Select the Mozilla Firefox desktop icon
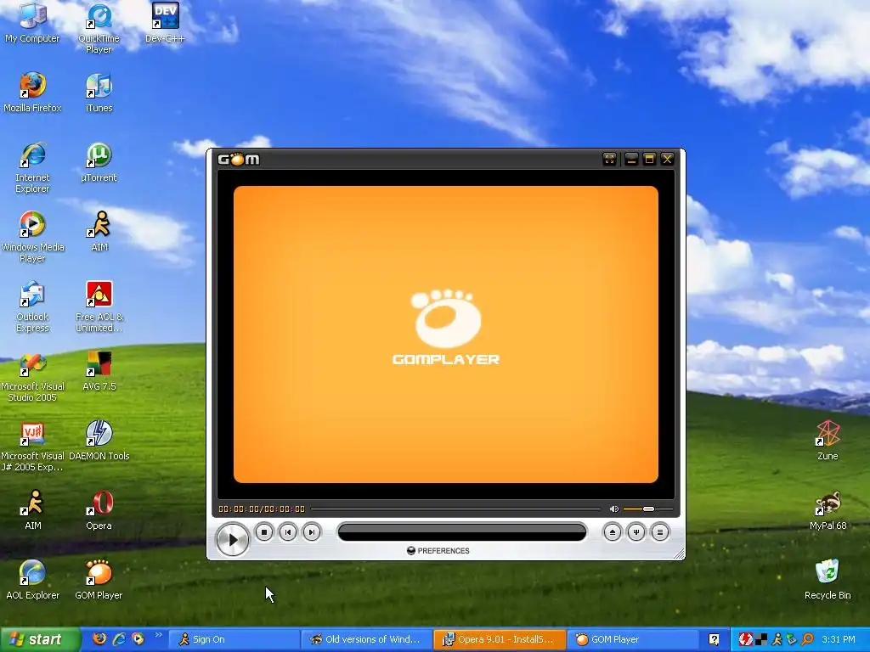870x652 pixels. (32, 93)
